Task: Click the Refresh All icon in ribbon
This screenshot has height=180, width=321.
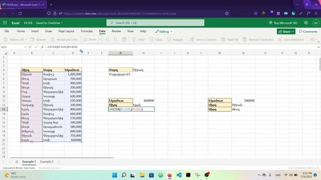Action: coord(6,39)
